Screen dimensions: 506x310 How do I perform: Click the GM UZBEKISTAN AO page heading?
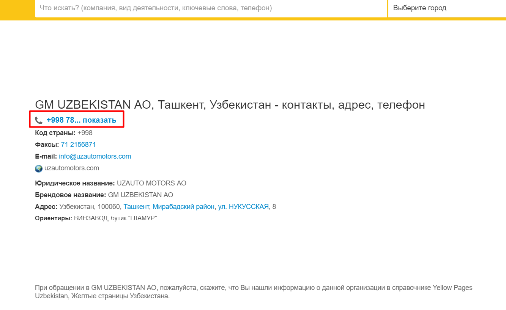pyautogui.click(x=230, y=105)
